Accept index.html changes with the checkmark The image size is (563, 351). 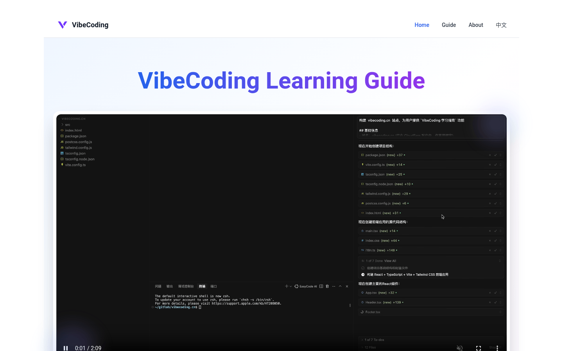tap(495, 213)
